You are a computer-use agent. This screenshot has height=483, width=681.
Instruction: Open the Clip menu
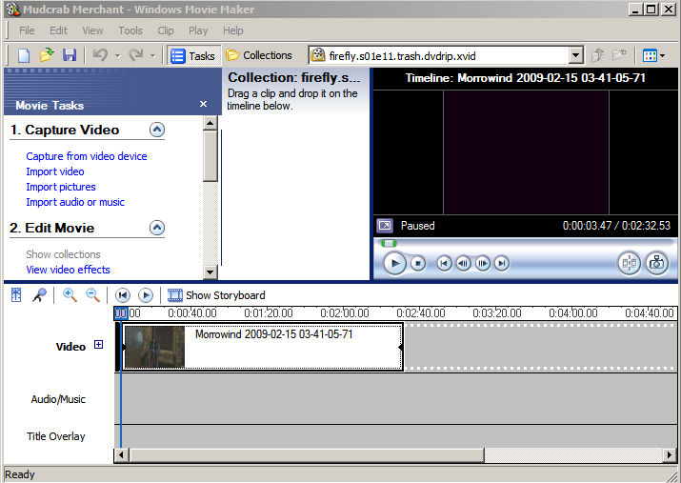[166, 30]
